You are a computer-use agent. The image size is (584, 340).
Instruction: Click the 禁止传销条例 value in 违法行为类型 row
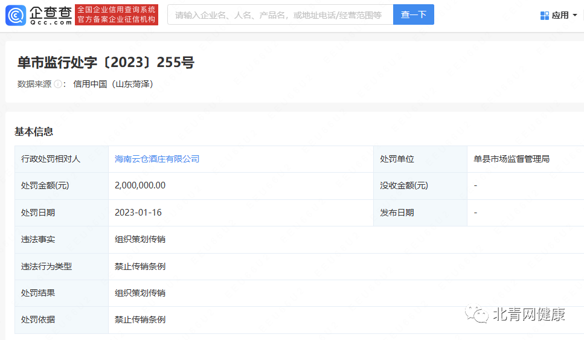coord(140,266)
